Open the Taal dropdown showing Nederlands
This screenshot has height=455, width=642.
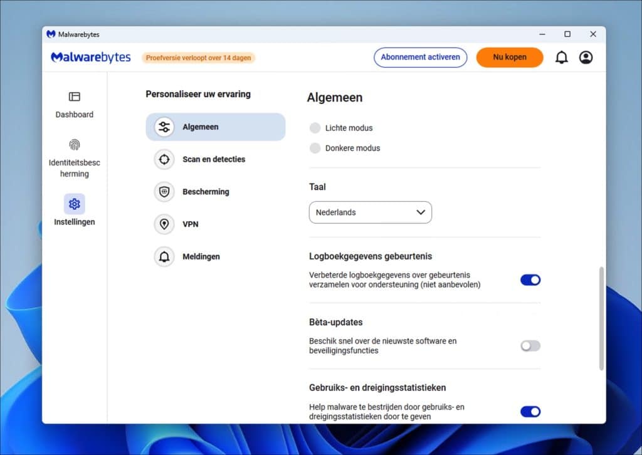pyautogui.click(x=370, y=212)
